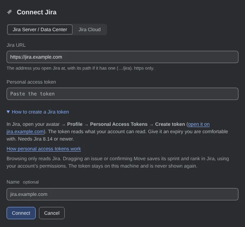Click the 'https only' hint text
The image size is (245, 227).
(144, 68)
